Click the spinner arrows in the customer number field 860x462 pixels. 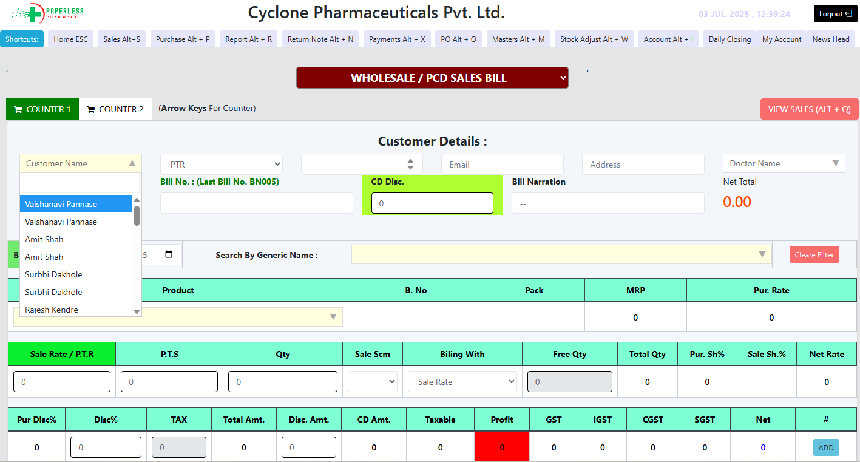click(x=410, y=164)
